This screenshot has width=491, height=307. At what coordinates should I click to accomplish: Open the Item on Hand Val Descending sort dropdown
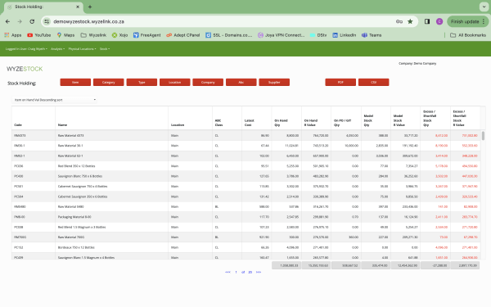(x=55, y=100)
